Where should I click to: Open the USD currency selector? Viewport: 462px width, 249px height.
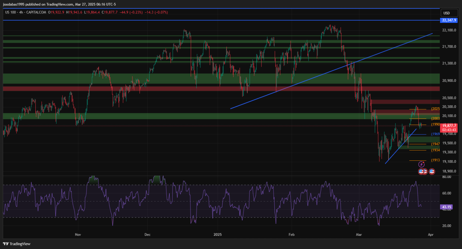[x=446, y=13]
